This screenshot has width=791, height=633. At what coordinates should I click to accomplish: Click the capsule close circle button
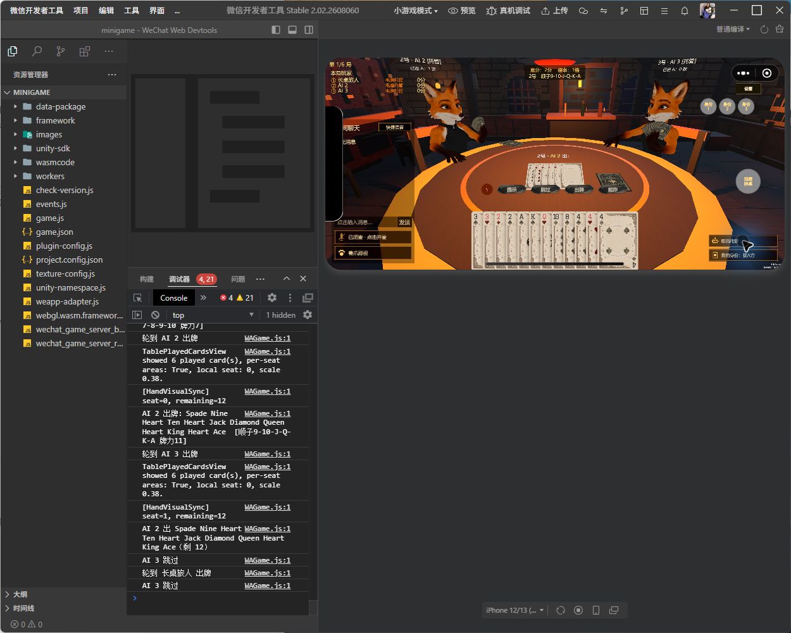pos(767,73)
